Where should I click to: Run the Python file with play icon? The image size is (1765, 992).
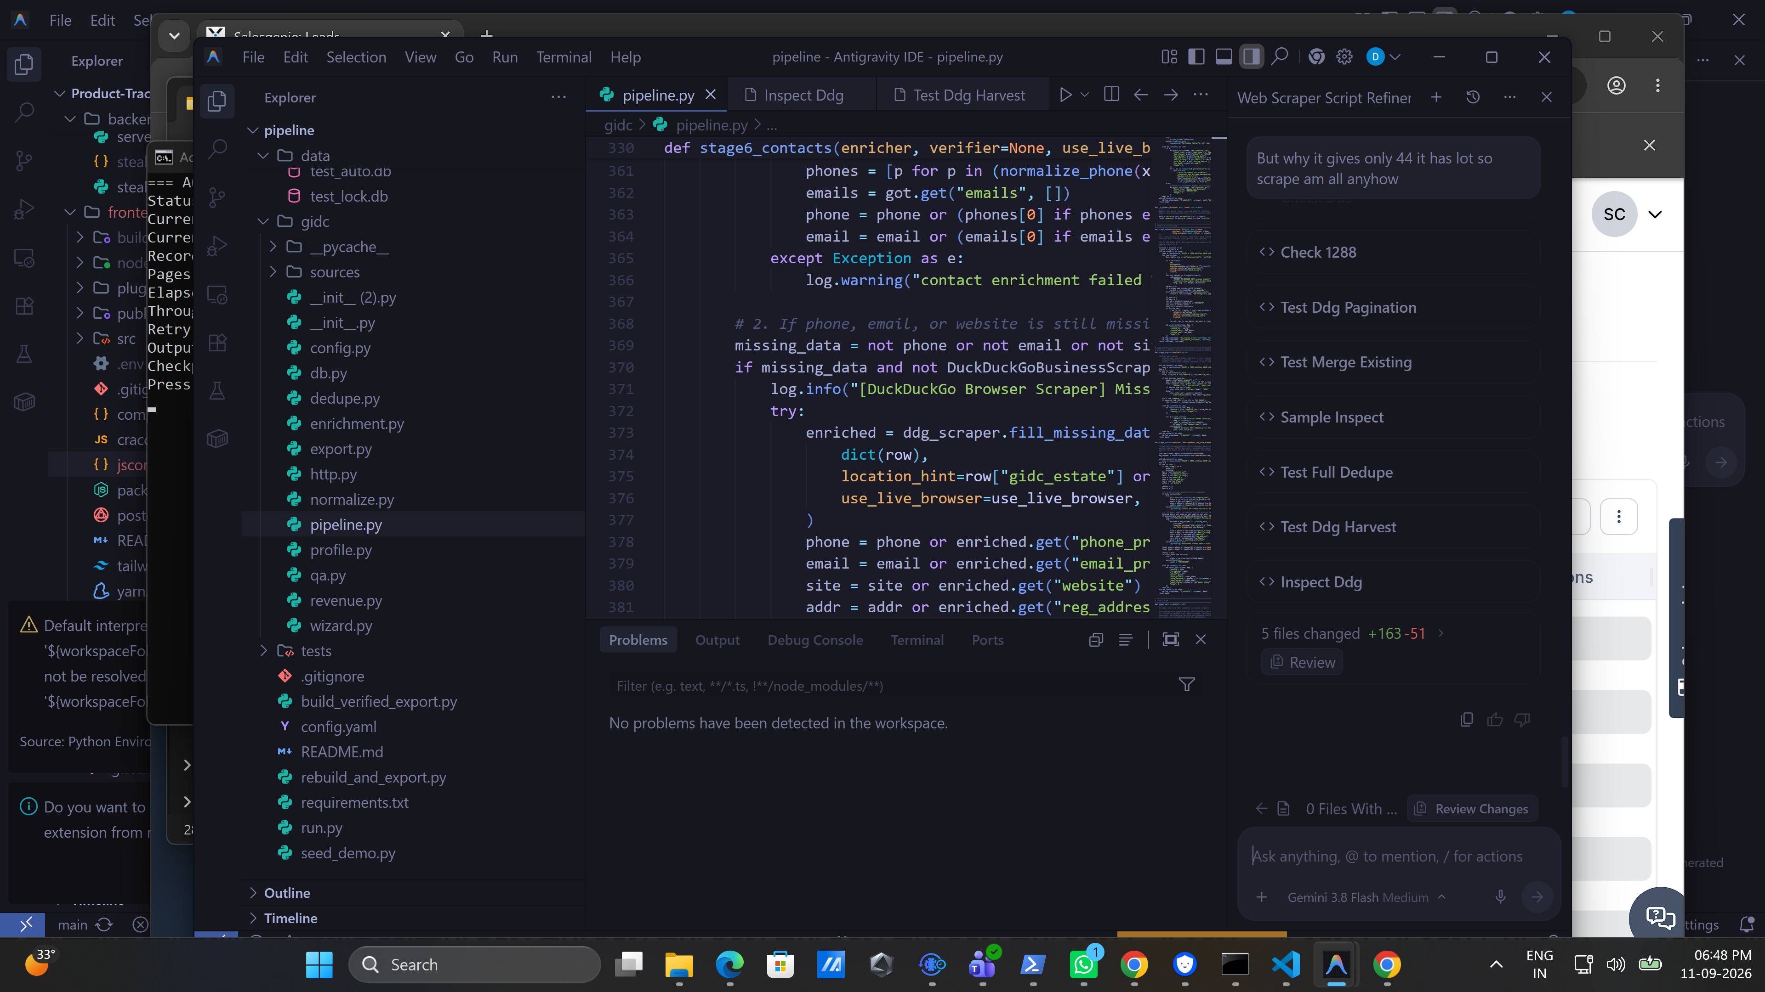tap(1065, 95)
